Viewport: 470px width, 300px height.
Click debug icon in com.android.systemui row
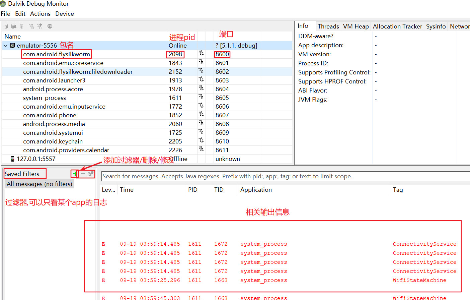pos(201,131)
